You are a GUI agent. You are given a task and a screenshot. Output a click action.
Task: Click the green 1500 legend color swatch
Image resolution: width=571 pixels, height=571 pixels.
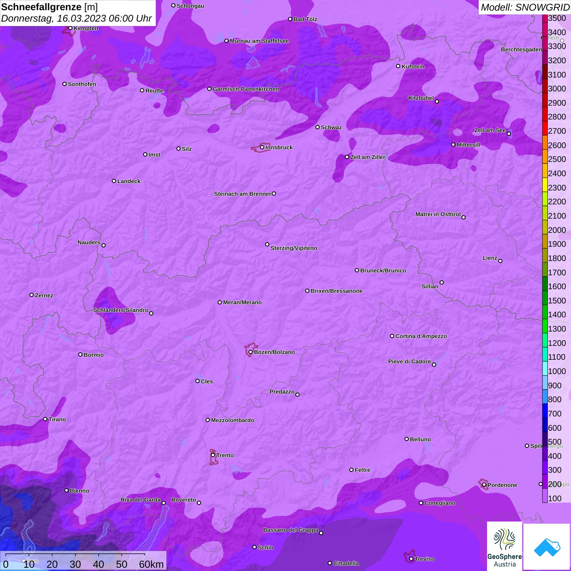545,298
